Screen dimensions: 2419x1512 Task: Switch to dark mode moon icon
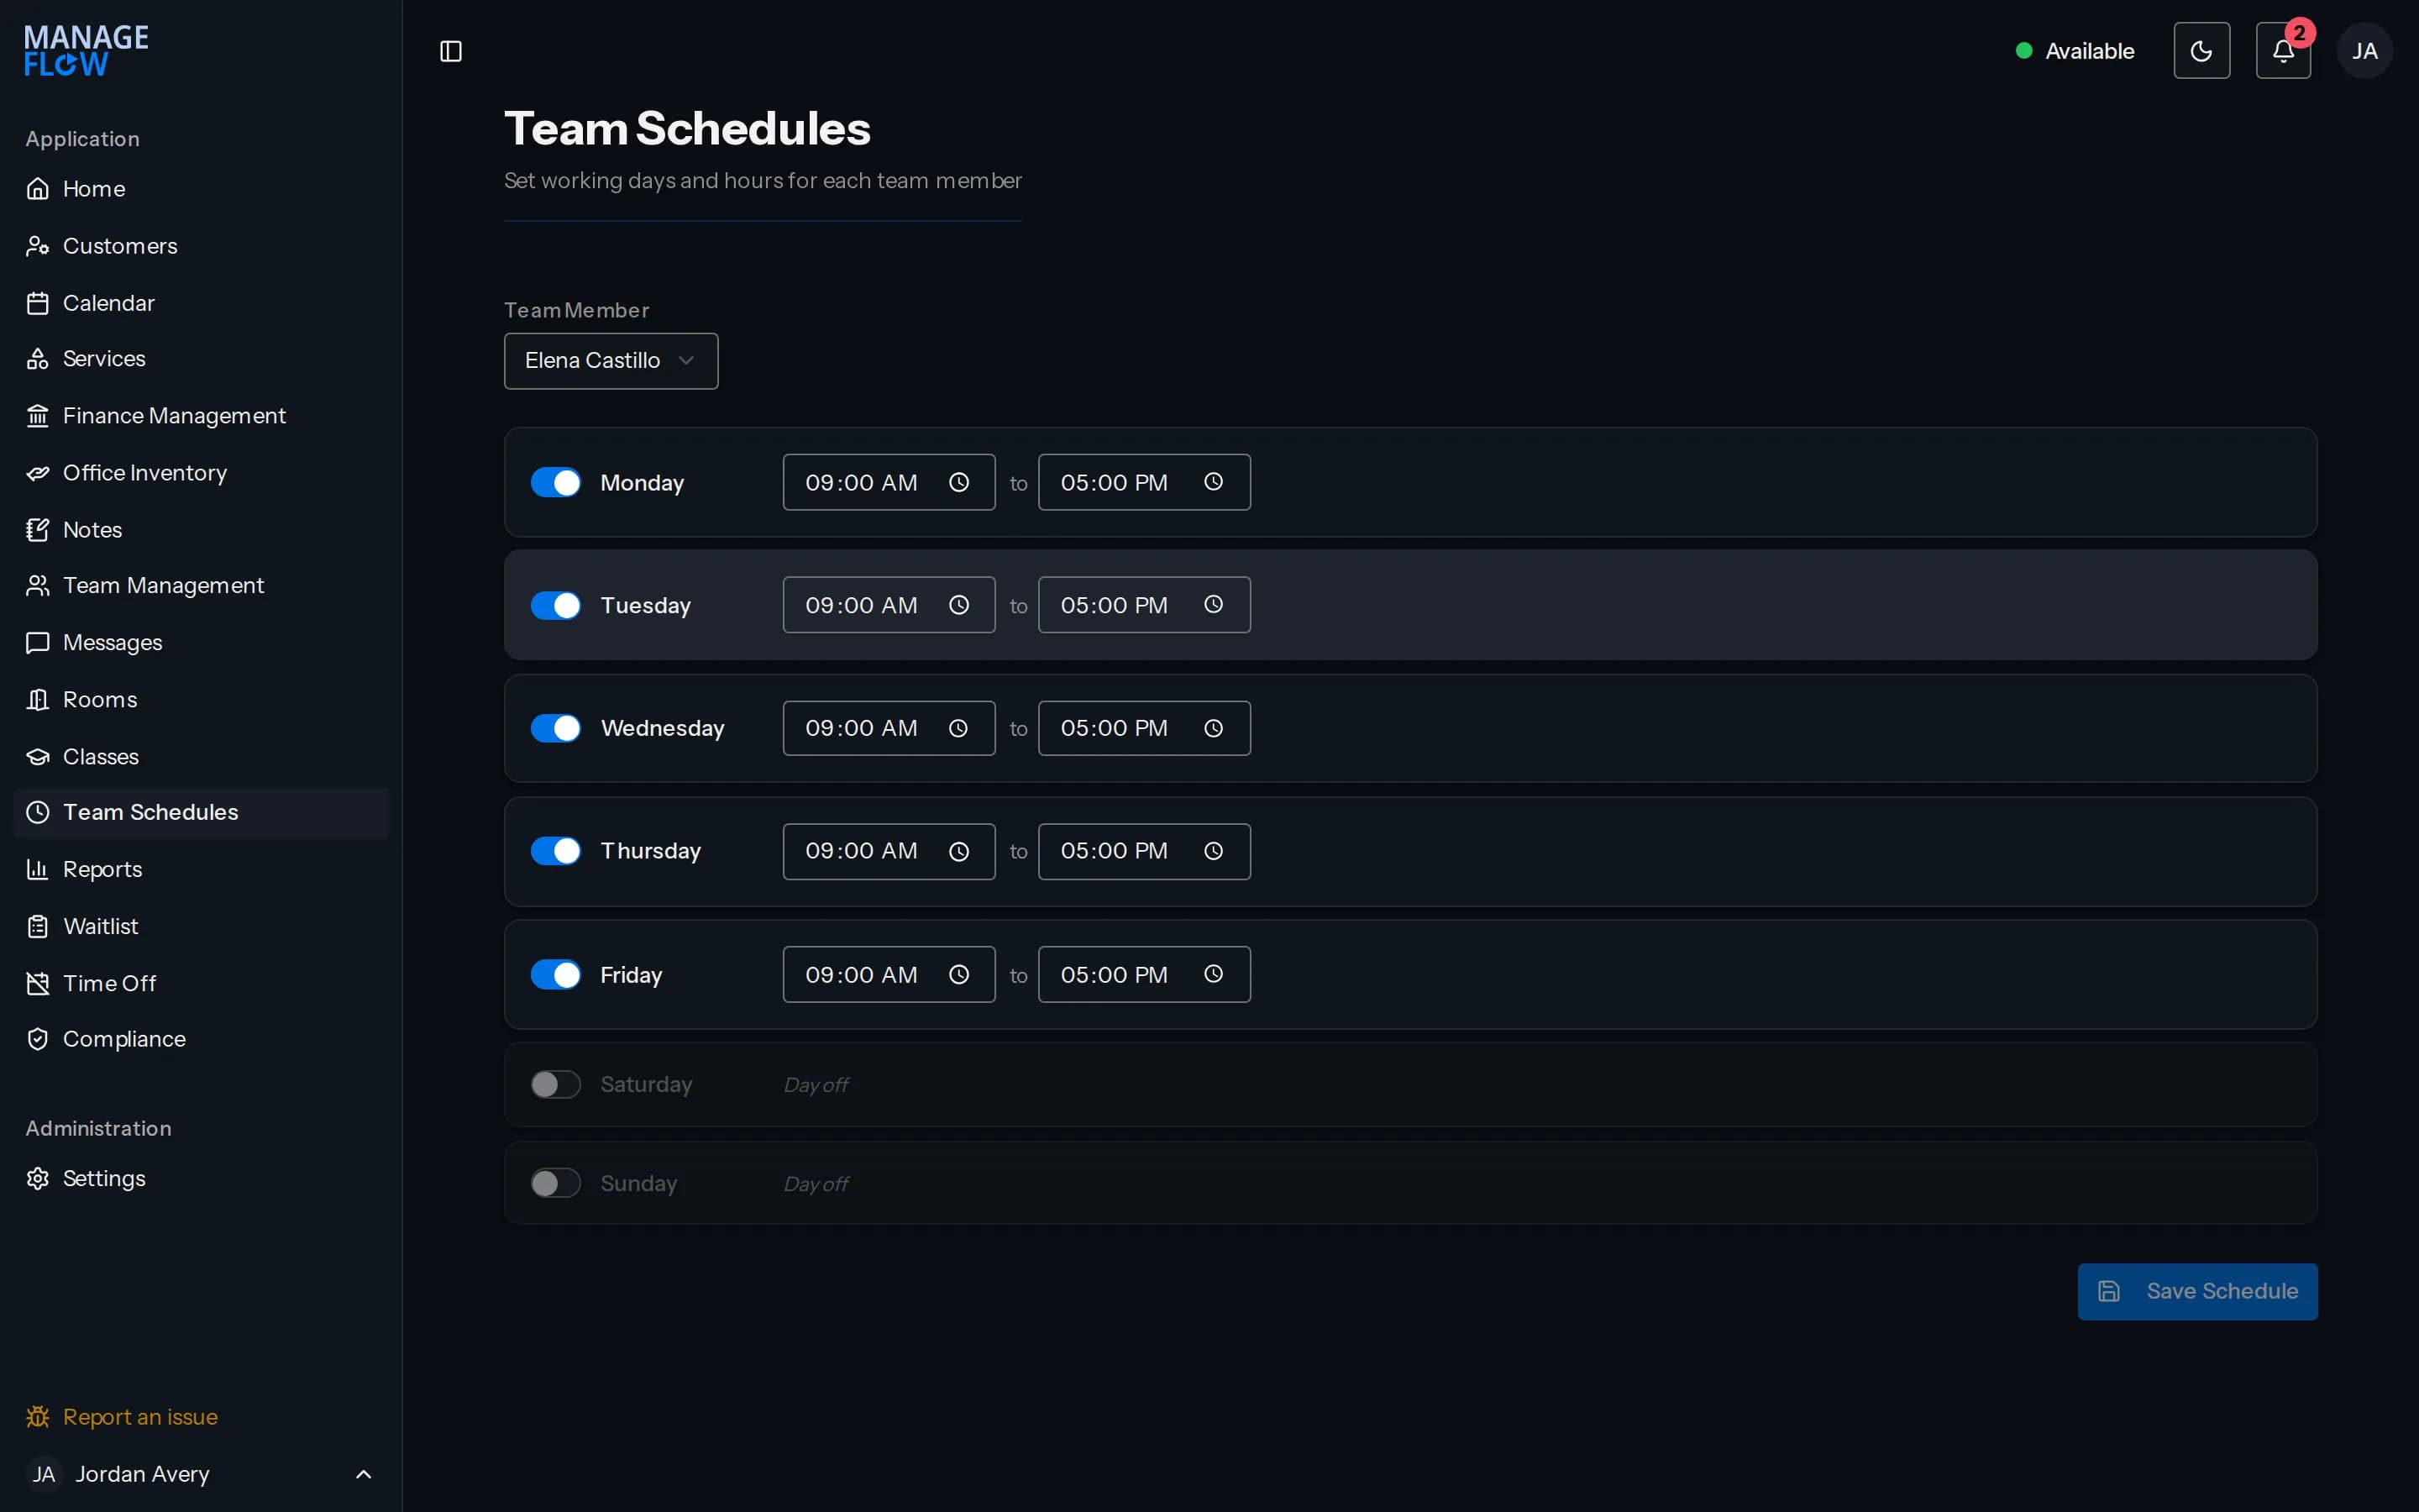[2201, 51]
